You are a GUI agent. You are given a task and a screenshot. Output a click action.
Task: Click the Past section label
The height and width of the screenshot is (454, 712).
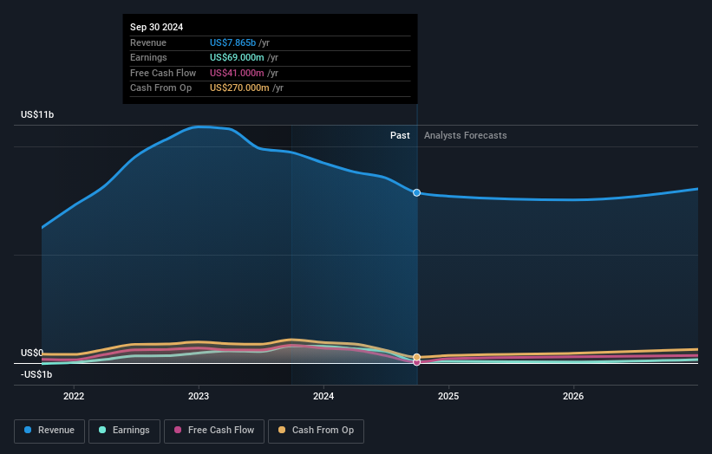click(400, 135)
